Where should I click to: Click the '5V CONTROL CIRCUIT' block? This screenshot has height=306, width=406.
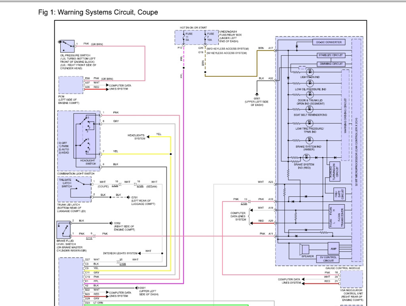click(x=328, y=259)
